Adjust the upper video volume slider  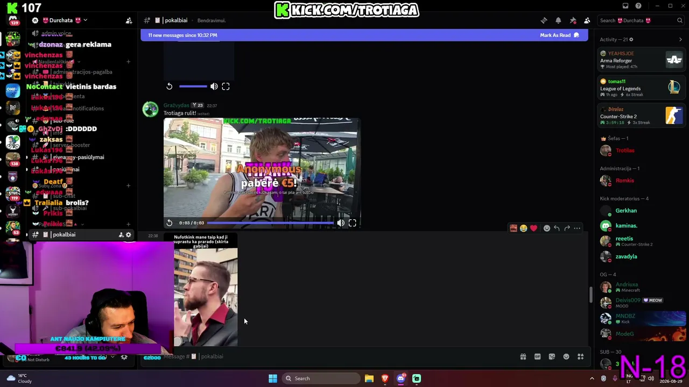point(193,87)
